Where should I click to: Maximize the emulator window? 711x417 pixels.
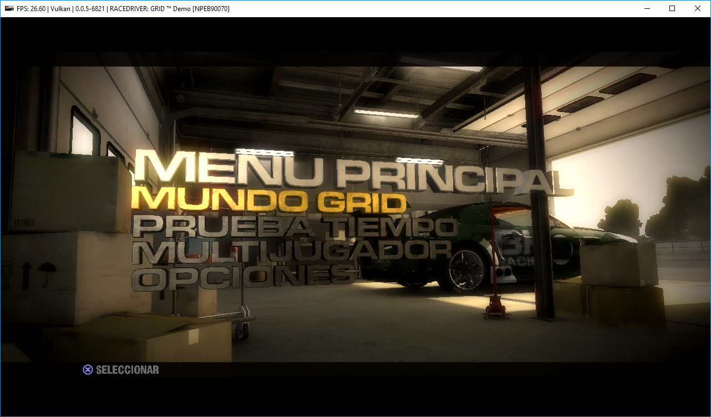(x=672, y=8)
